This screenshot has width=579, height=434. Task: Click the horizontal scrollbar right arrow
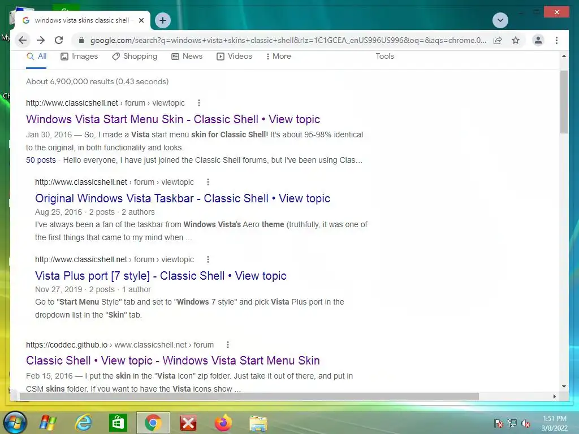(x=554, y=396)
